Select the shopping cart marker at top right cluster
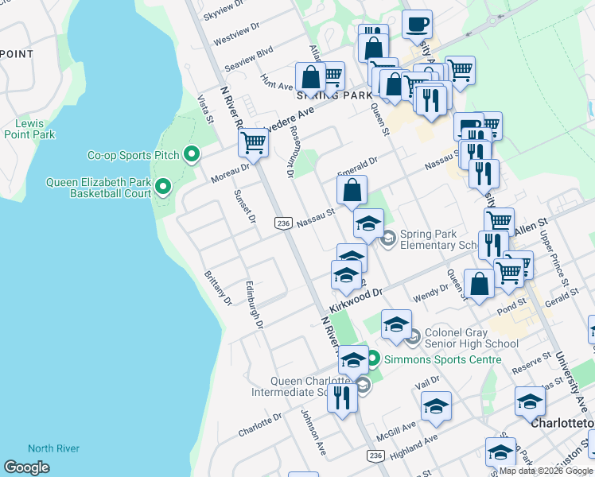The image size is (595, 477). coord(461,72)
